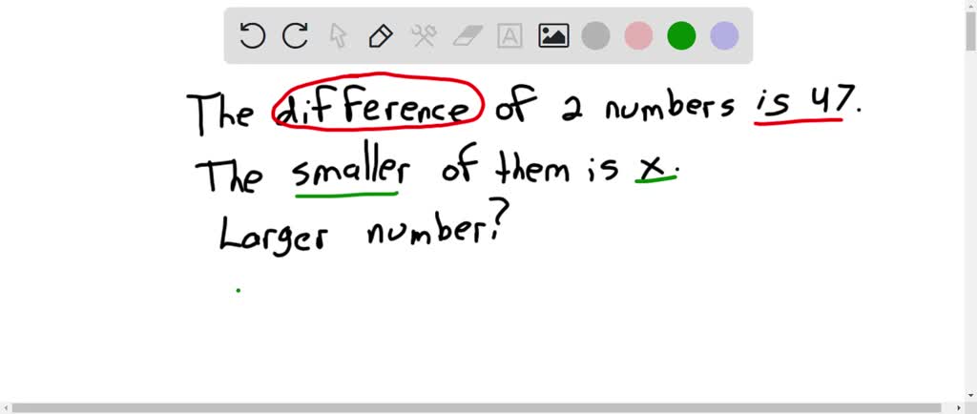Pick the purple pen color
Image resolution: width=977 pixels, height=414 pixels.
tap(724, 36)
